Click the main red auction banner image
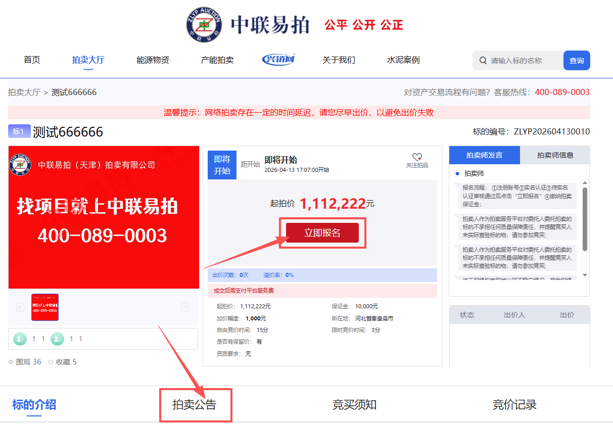This screenshot has height=424, width=613. click(104, 217)
